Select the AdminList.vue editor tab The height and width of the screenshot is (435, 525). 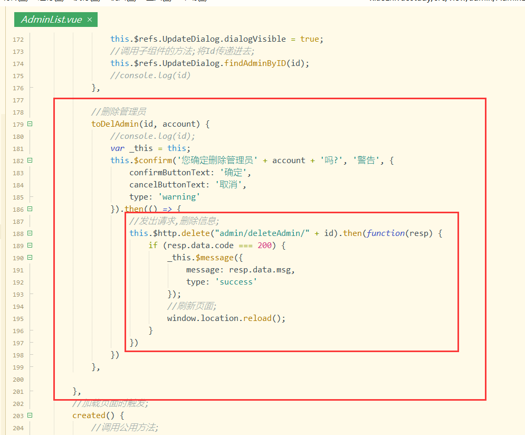55,20
